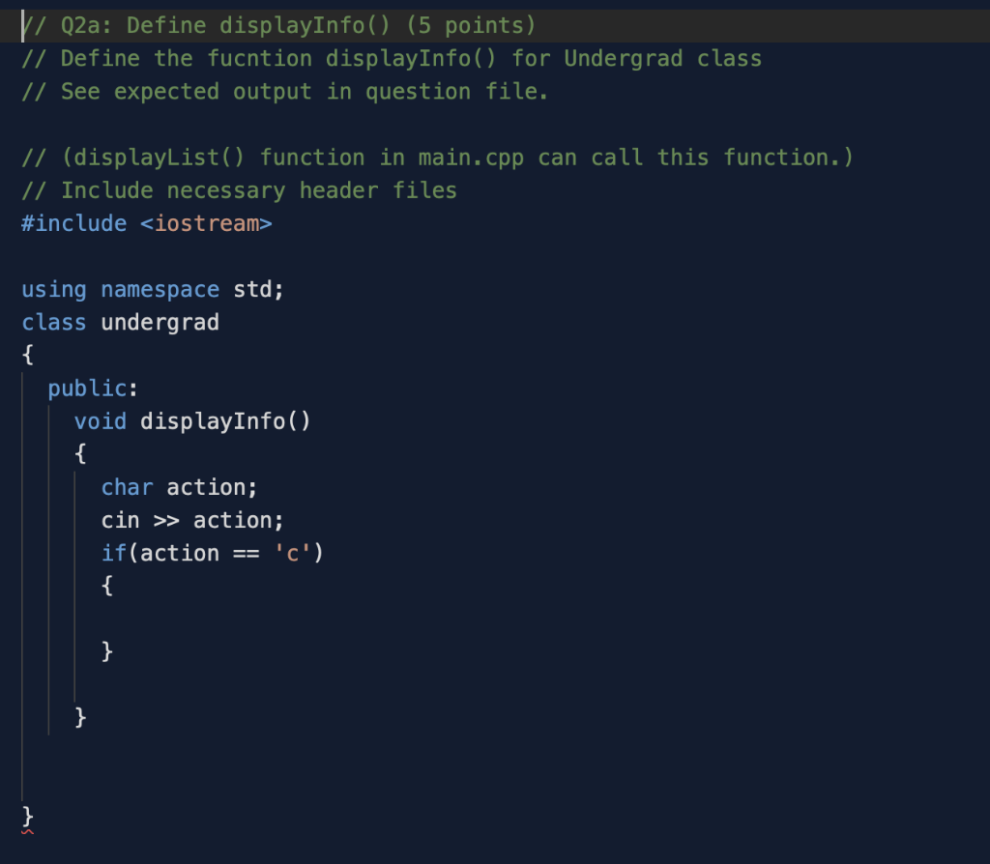Click the 'namespace' keyword
Screen dimensions: 990x864
coord(160,290)
